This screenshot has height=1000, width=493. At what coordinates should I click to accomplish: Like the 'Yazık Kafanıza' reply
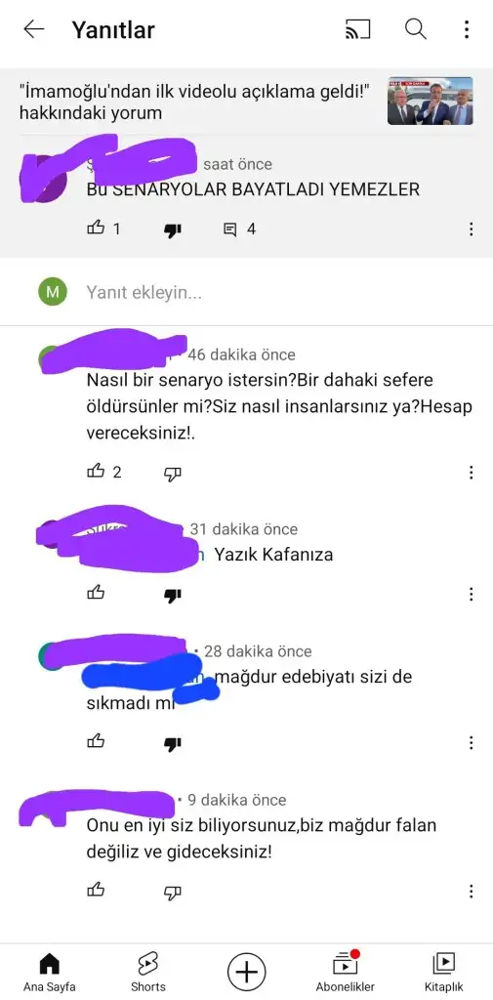[96, 593]
